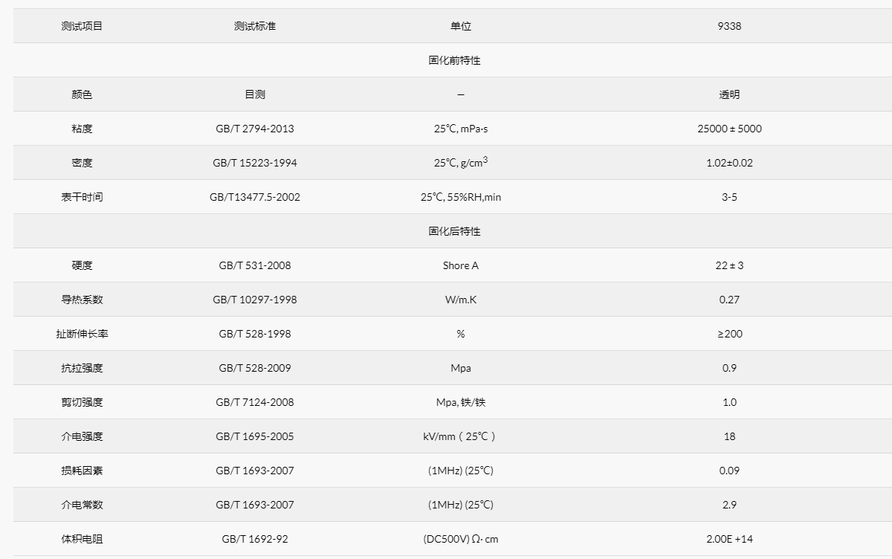Image resolution: width=892 pixels, height=559 pixels.
Task: Click the Mpa, 铁/铁 unit cell
Action: click(x=461, y=402)
